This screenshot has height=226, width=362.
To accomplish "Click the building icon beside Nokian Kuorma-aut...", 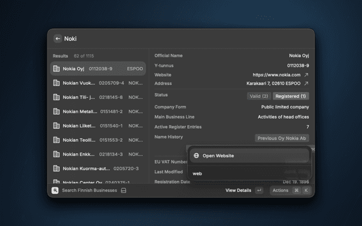I will [x=57, y=168].
